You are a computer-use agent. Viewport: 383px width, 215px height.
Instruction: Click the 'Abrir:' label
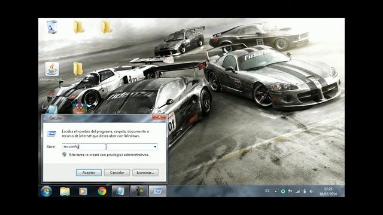(x=51, y=147)
